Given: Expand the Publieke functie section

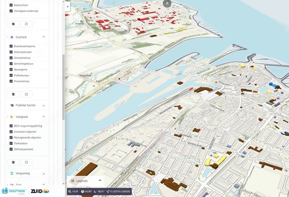Looking at the screenshot, I should coord(44,105).
